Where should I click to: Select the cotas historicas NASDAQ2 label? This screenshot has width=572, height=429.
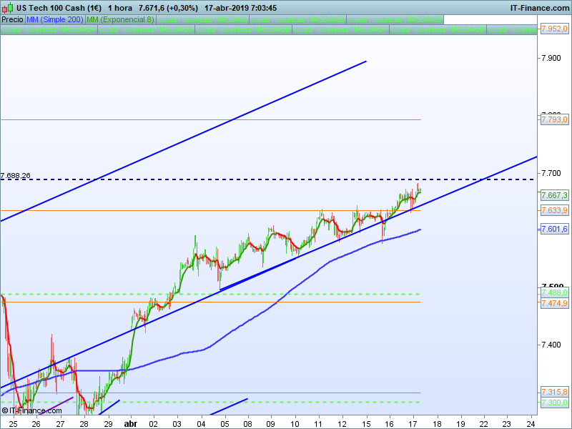[x=297, y=19]
